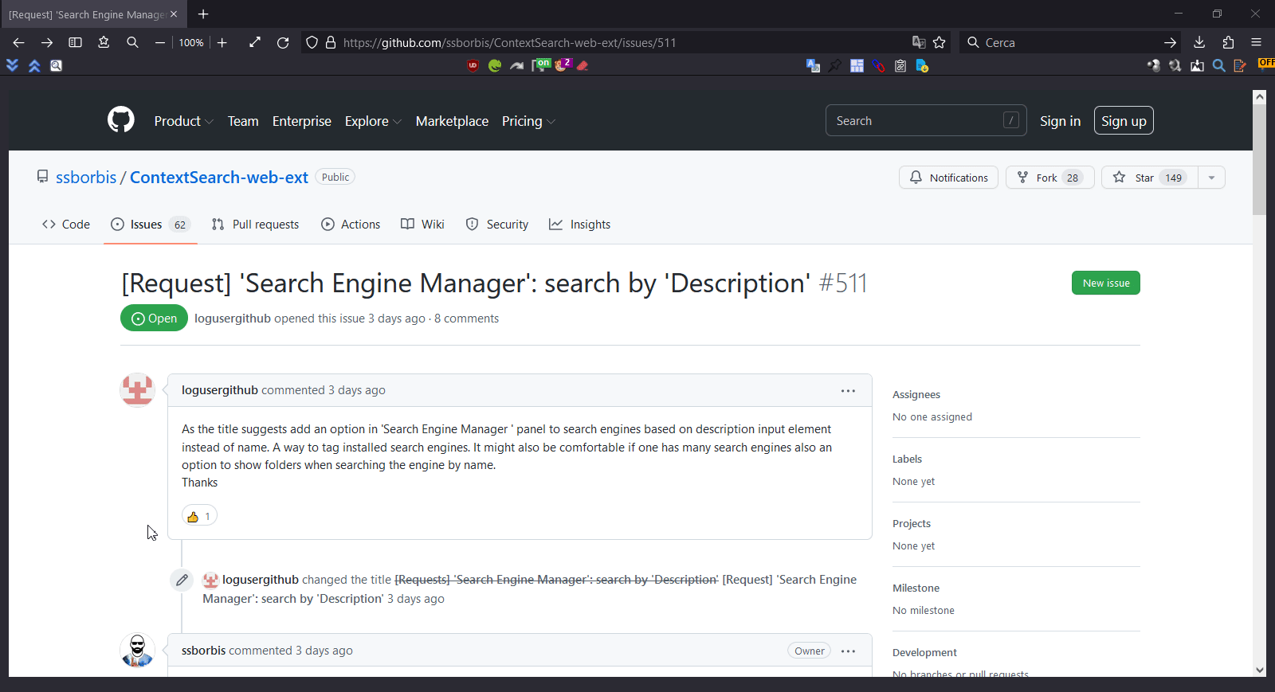Click the browser Forward arrow
The height and width of the screenshot is (692, 1275).
pyautogui.click(x=47, y=42)
